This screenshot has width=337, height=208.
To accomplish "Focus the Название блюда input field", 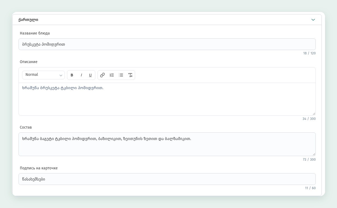I will pyautogui.click(x=167, y=44).
